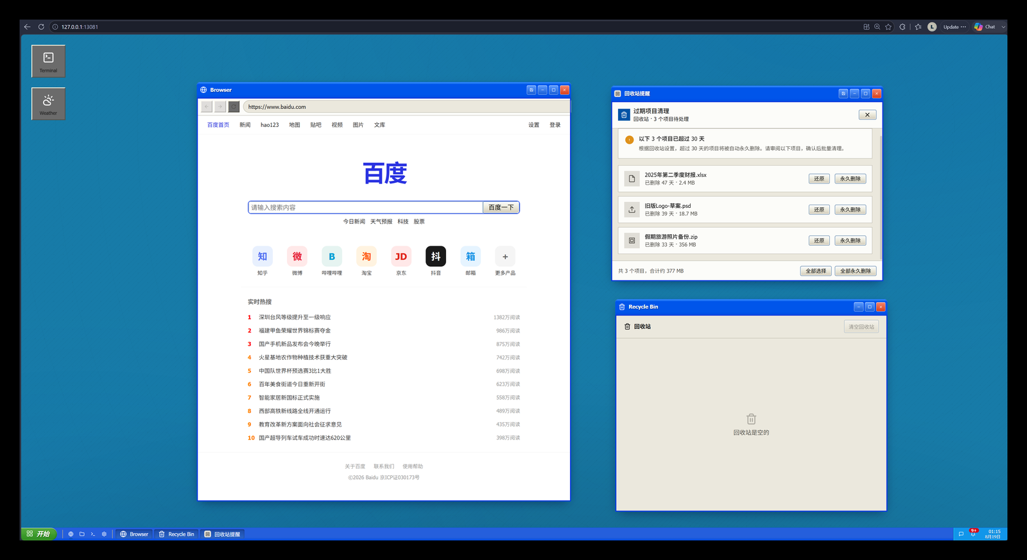Click the 百度一下 search button
The width and height of the screenshot is (1027, 560).
(501, 207)
